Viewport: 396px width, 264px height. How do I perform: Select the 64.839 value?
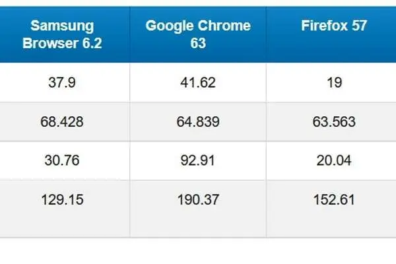point(198,121)
